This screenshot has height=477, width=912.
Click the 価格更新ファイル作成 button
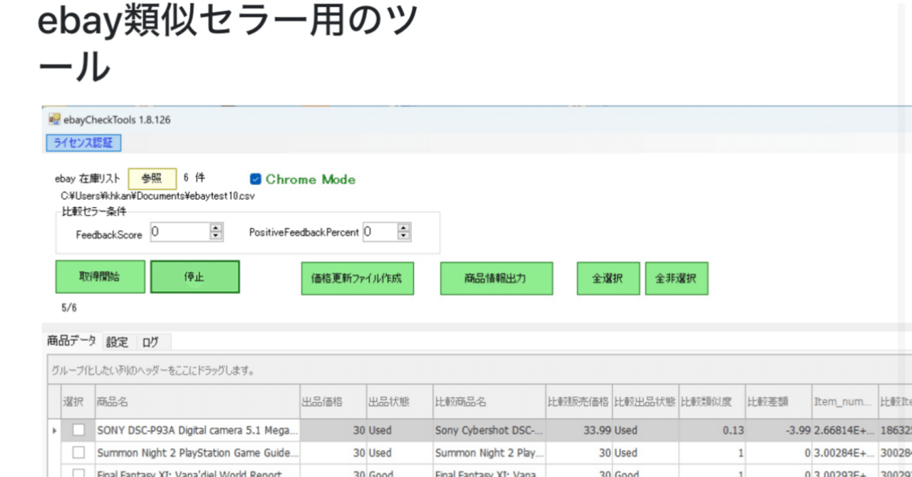point(358,278)
